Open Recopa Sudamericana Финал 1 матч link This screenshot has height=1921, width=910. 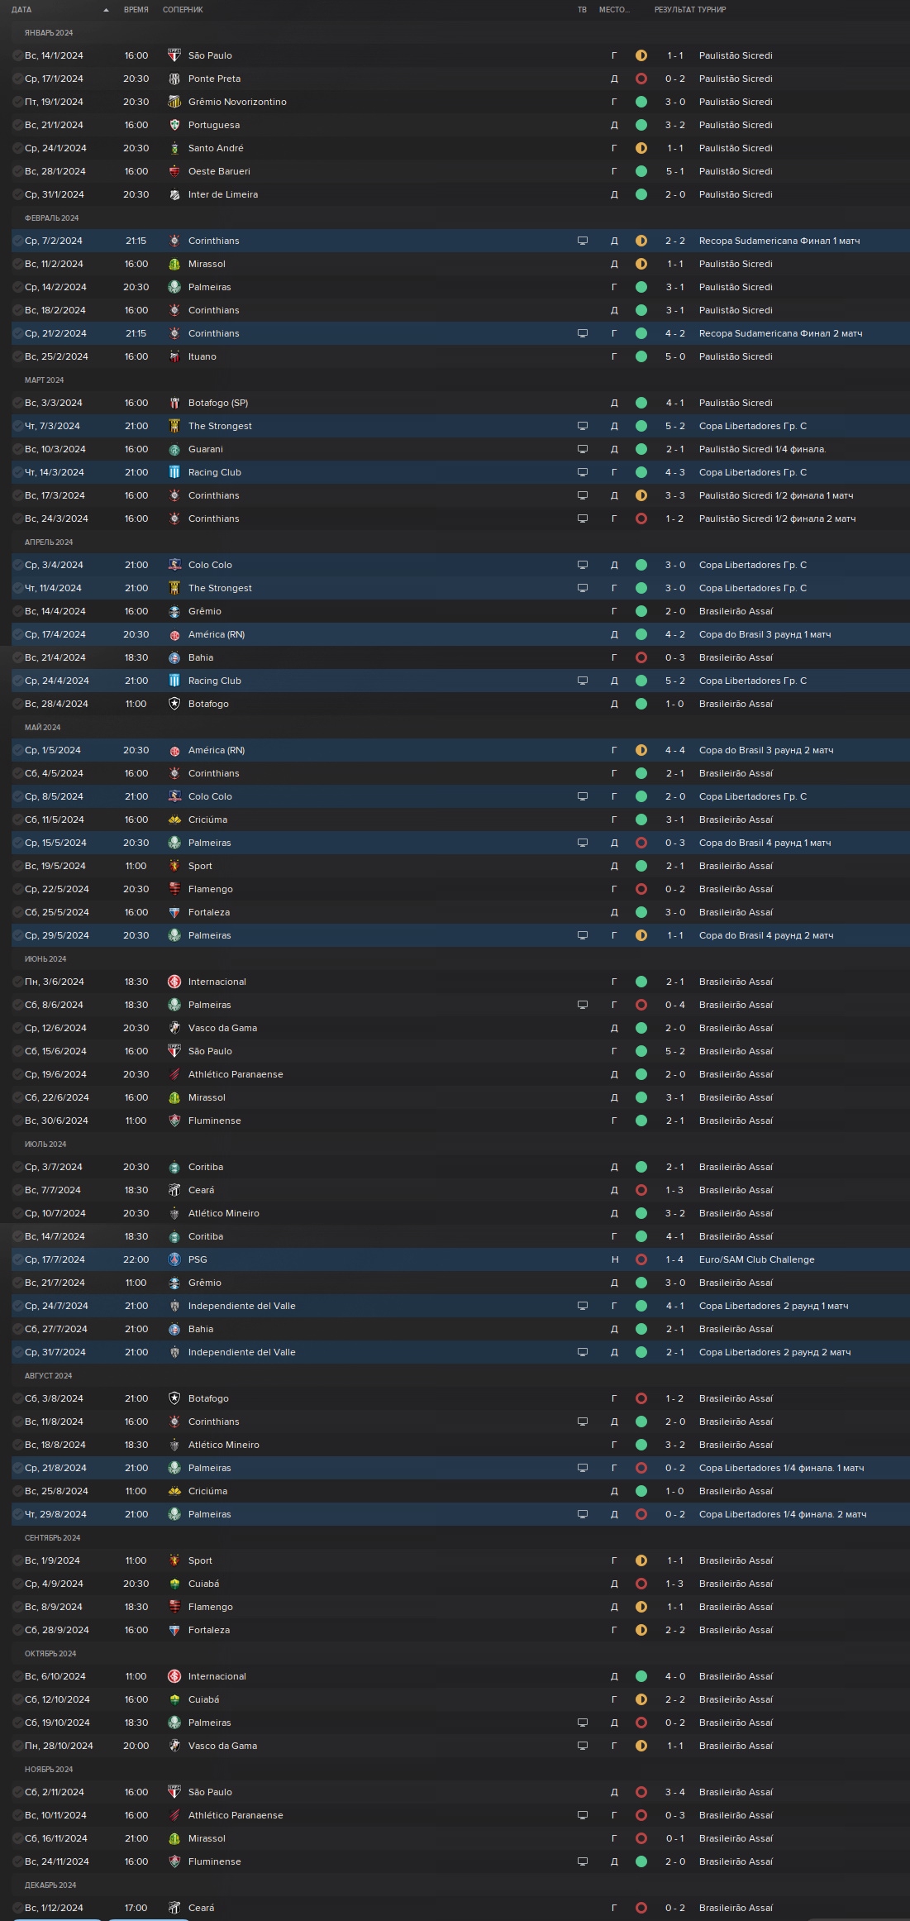tap(779, 241)
